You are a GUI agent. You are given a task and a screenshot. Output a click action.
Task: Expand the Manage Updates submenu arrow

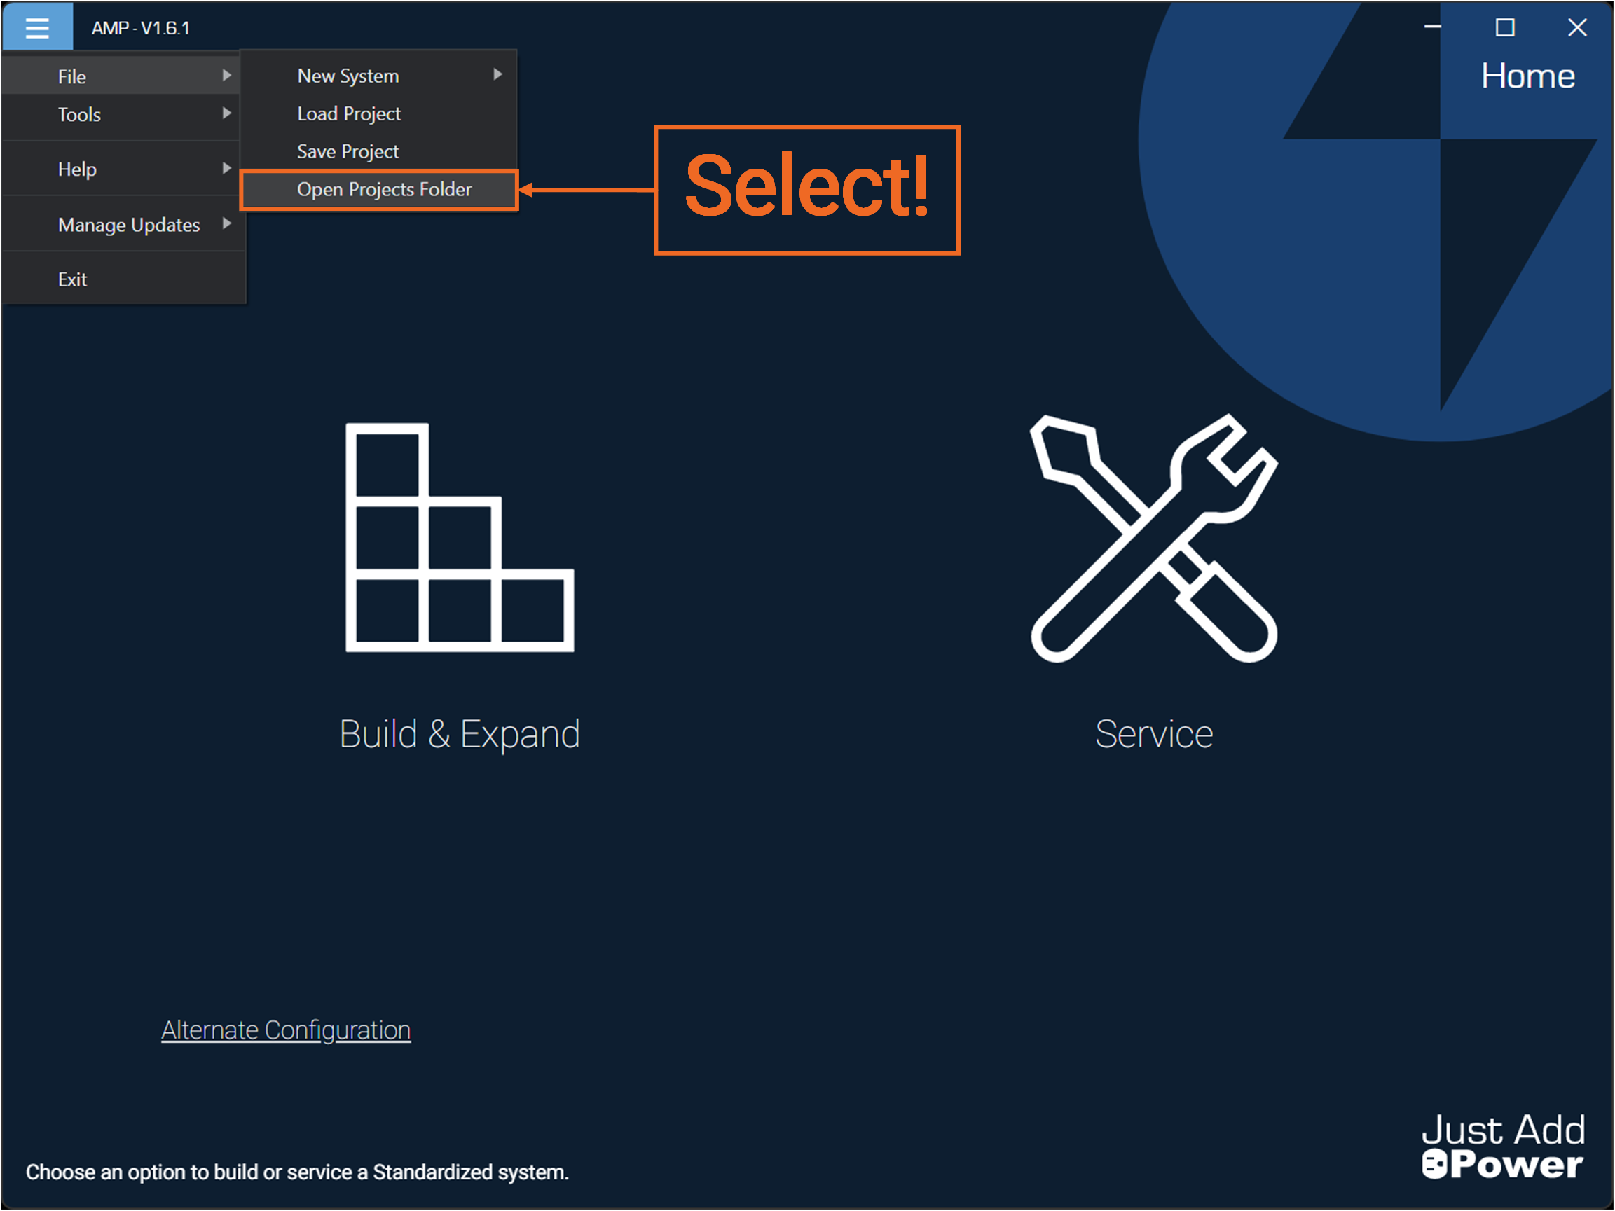(226, 223)
